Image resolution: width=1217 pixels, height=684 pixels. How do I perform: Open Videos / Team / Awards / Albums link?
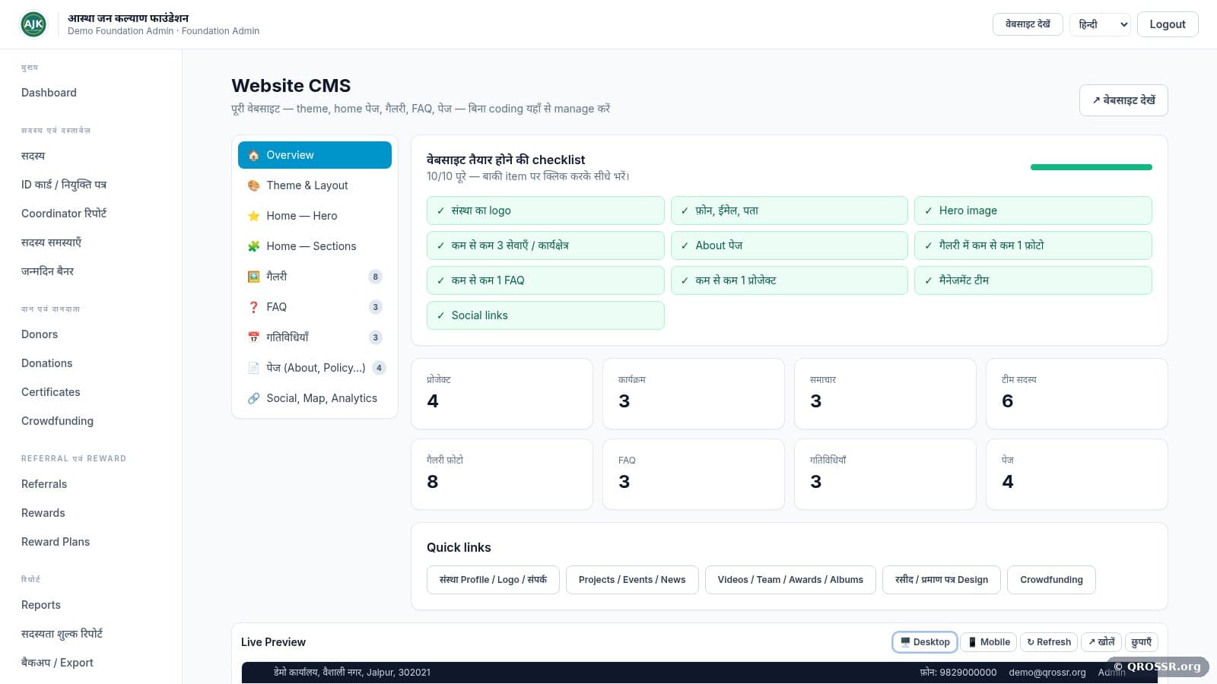(790, 580)
